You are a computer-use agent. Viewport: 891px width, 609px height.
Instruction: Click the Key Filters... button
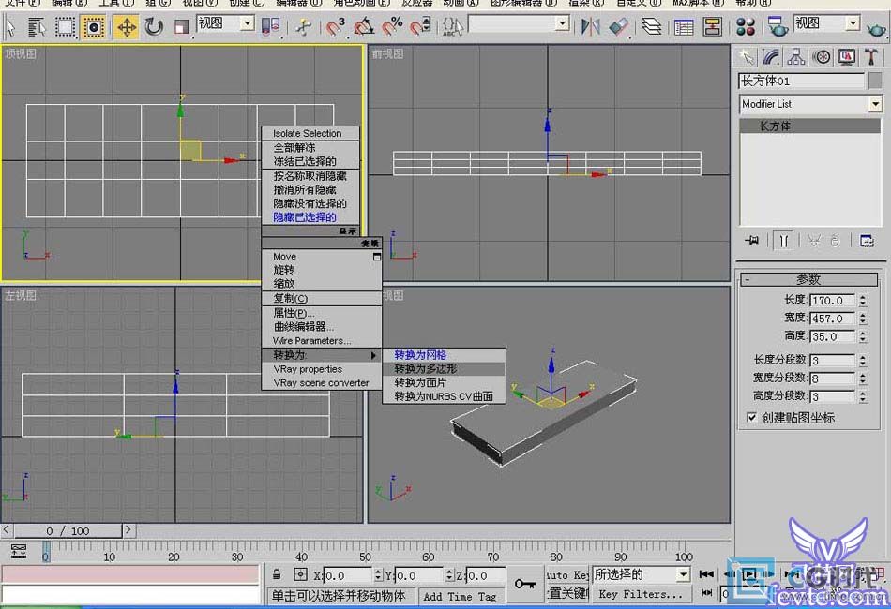[642, 594]
